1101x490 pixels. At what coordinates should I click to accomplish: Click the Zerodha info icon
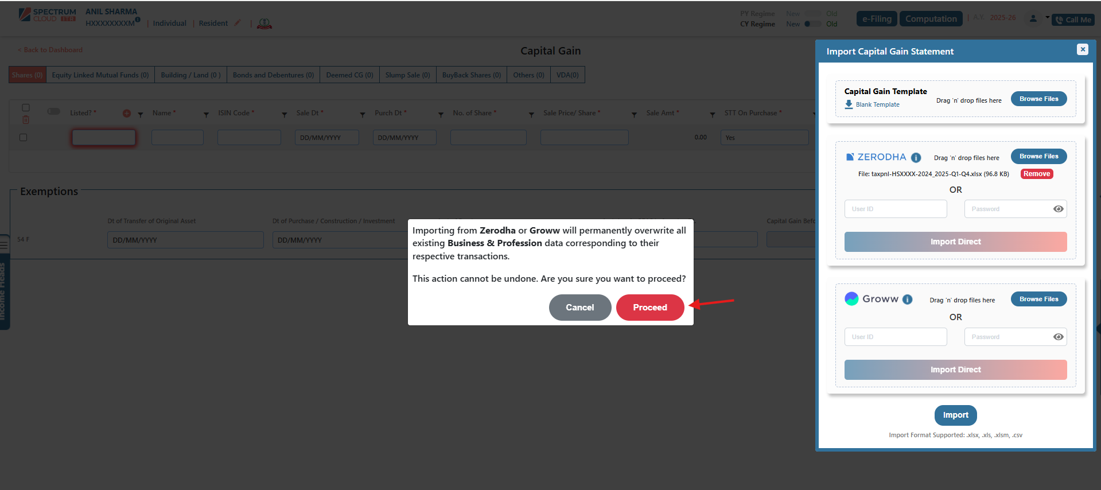(x=916, y=158)
